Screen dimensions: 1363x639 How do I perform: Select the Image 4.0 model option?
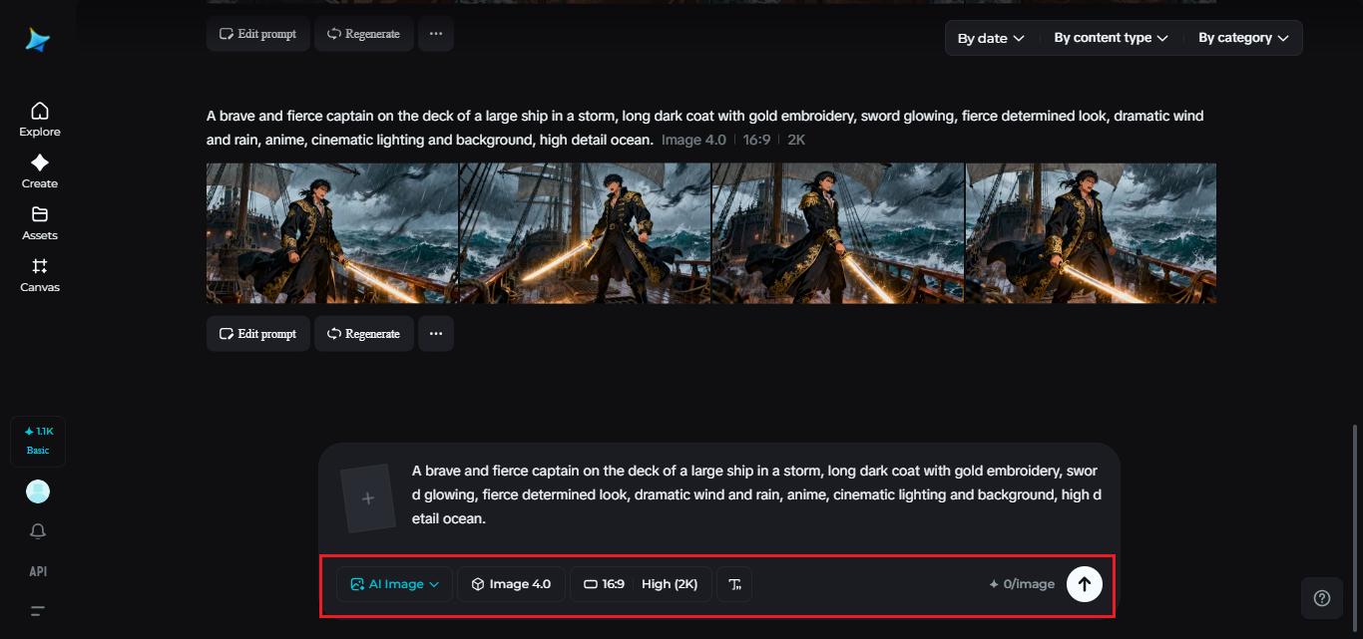click(x=511, y=584)
